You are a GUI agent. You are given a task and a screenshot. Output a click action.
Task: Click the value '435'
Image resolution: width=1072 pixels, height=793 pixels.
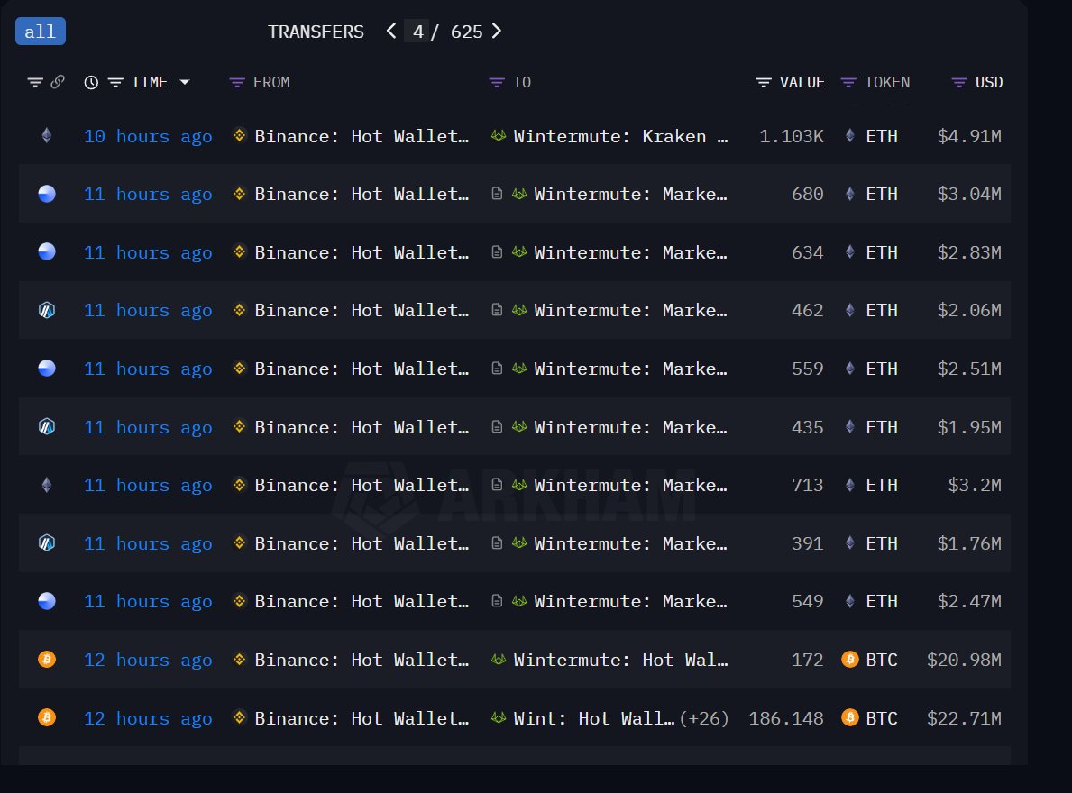click(x=808, y=427)
